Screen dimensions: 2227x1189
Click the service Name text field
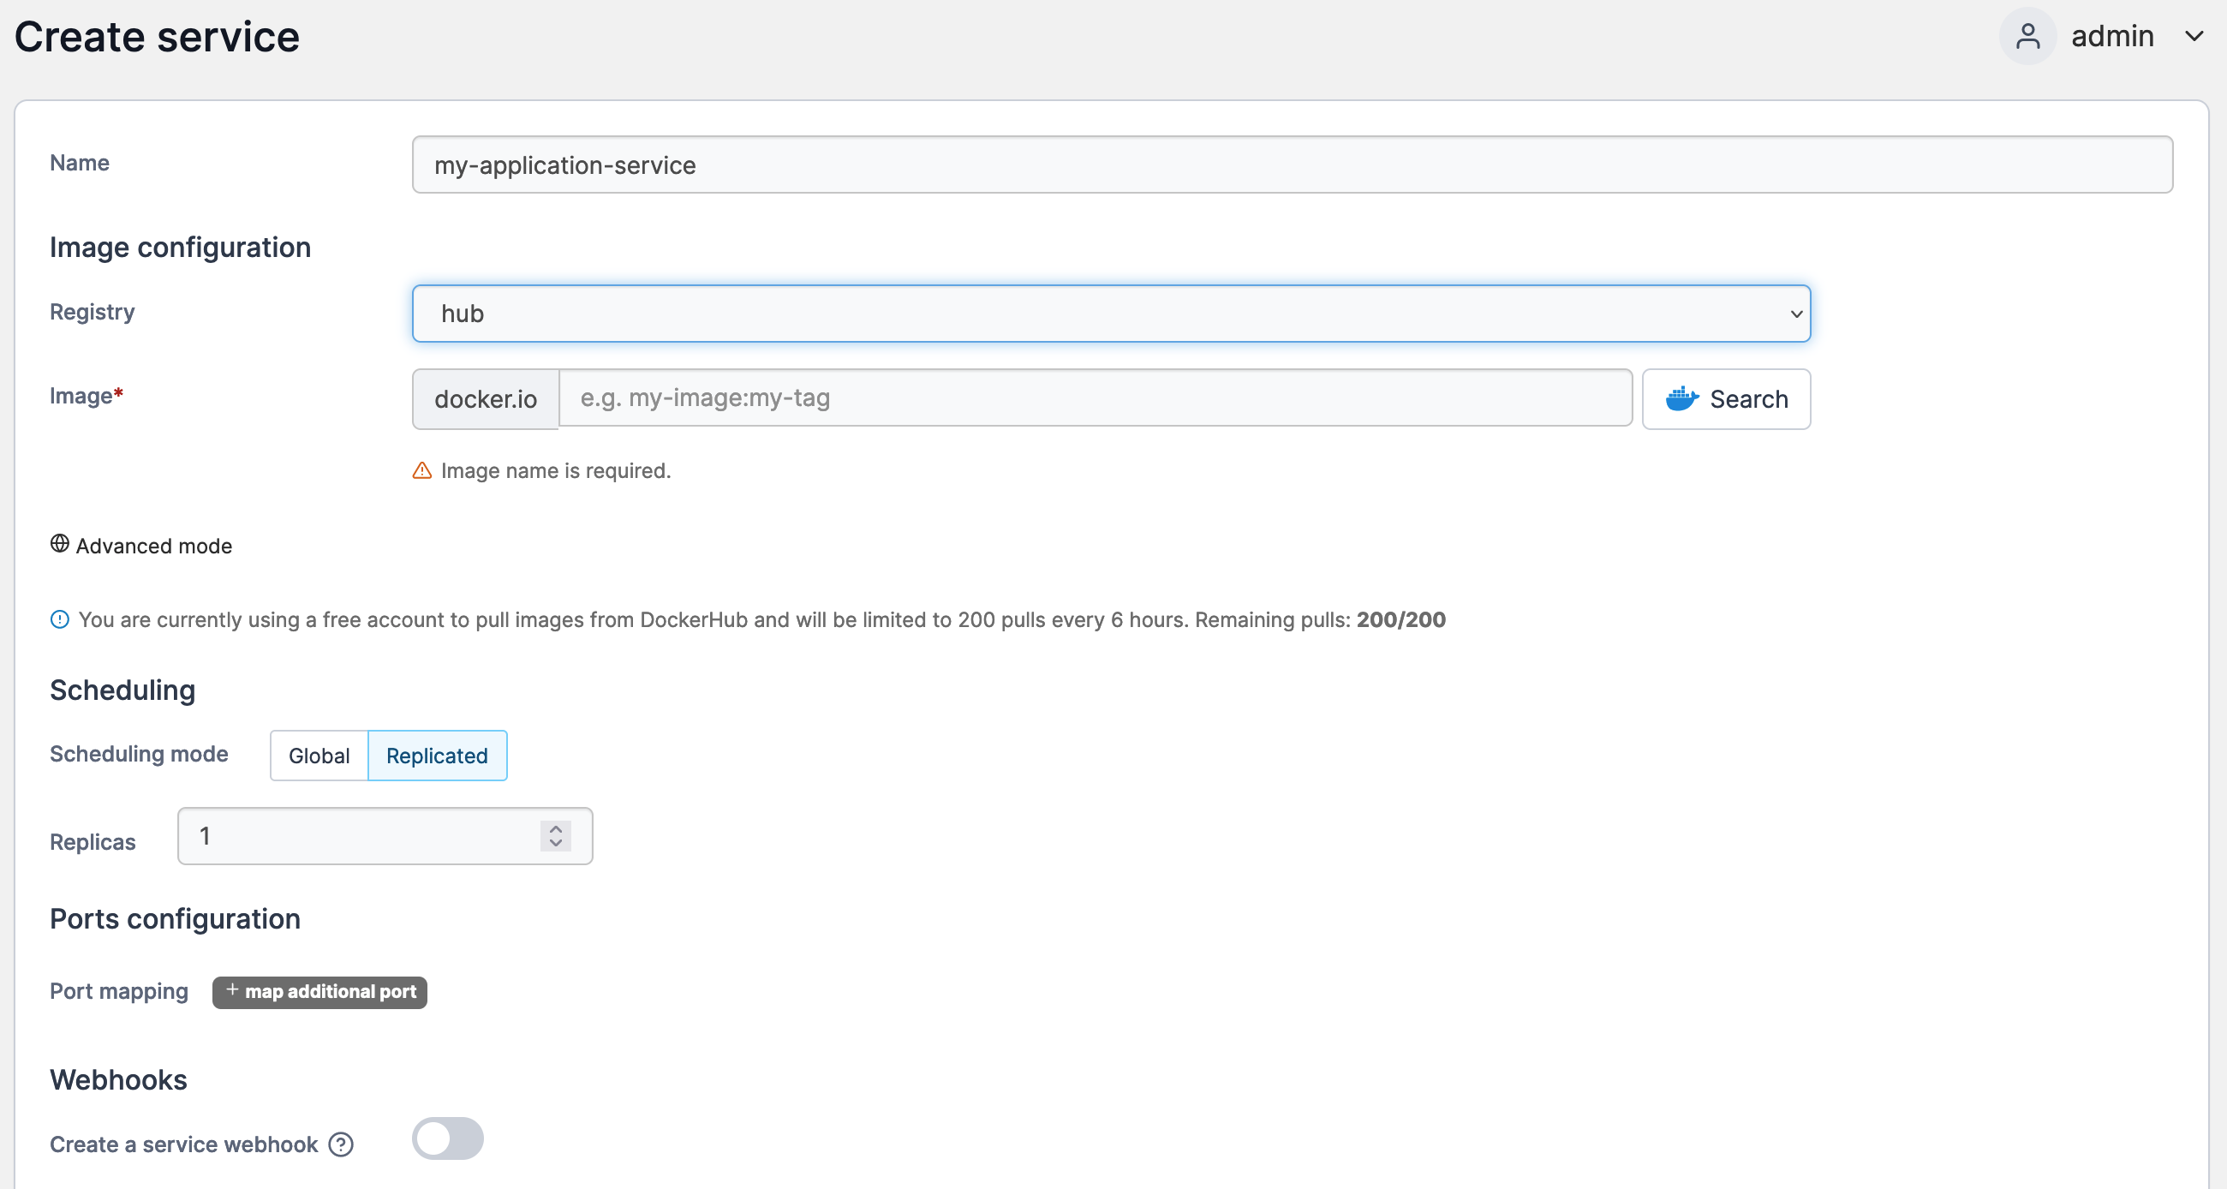(1292, 164)
